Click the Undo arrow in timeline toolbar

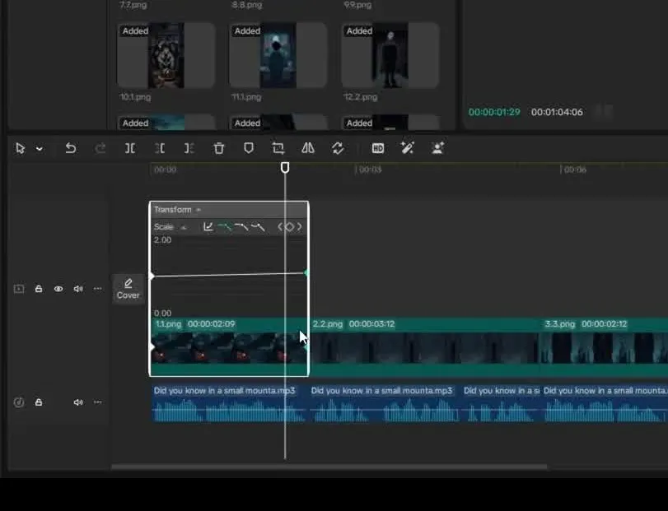click(x=71, y=148)
